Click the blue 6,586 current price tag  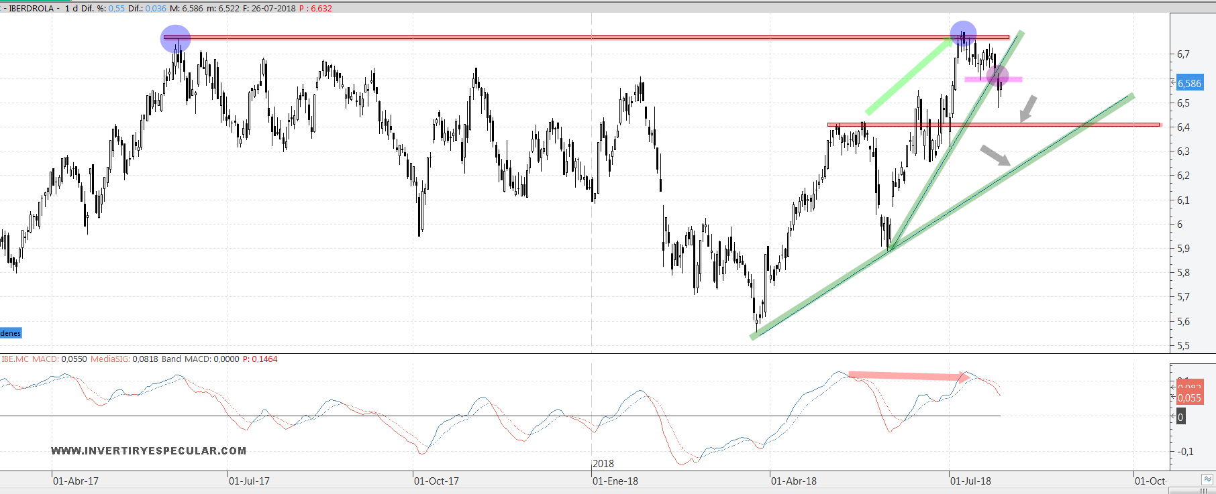tap(1189, 84)
